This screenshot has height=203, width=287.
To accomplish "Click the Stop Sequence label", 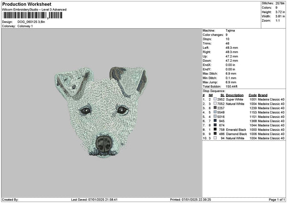I will [213, 90].
